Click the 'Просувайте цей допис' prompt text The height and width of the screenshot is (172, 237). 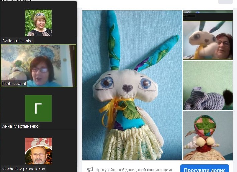135,170
